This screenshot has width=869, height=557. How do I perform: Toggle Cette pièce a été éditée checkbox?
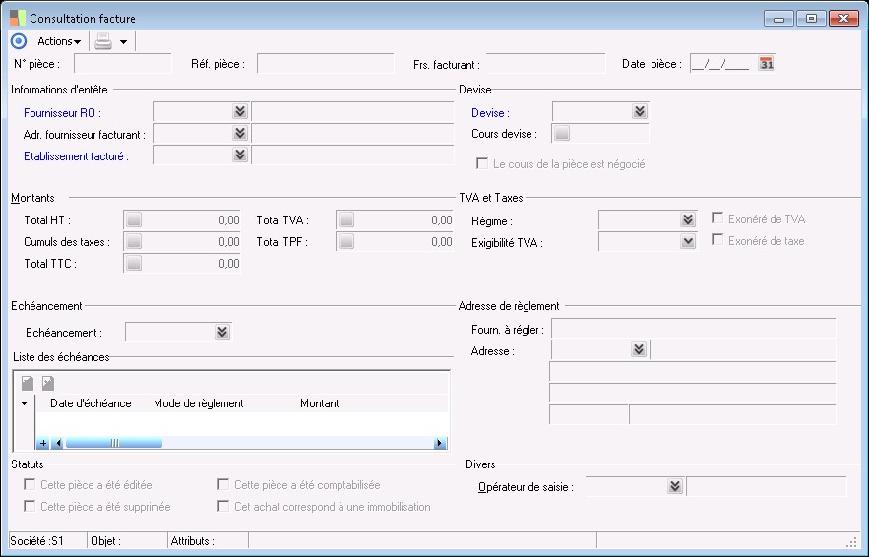[30, 484]
